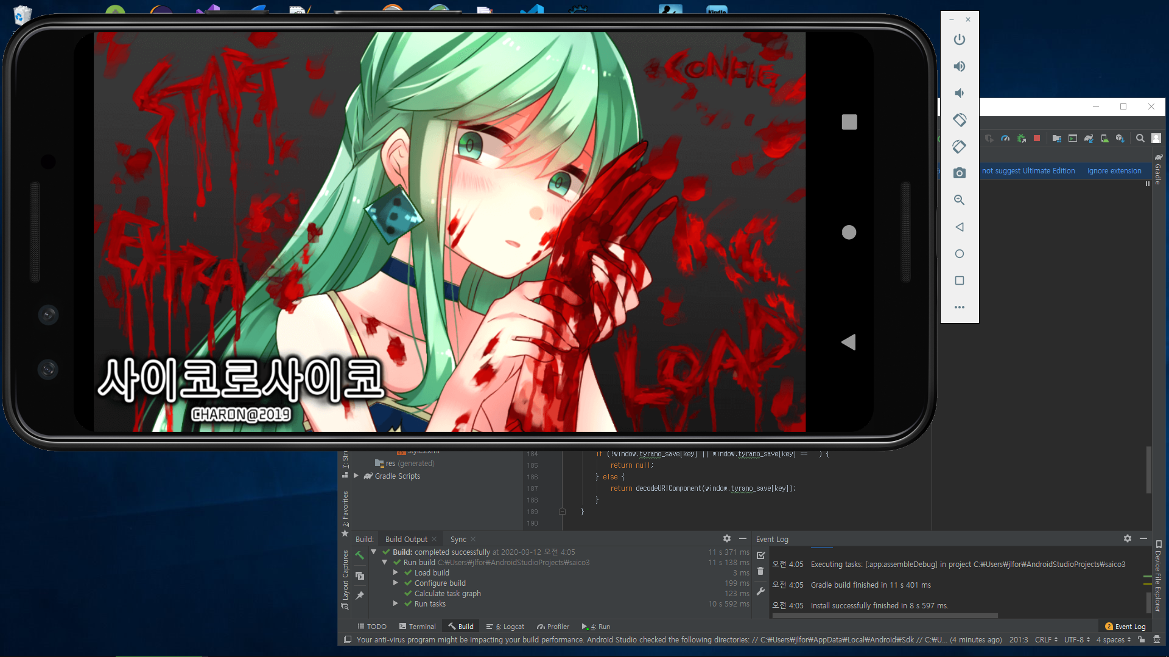This screenshot has width=1169, height=657.
Task: Switch to the Logcat tool tab
Action: [505, 627]
